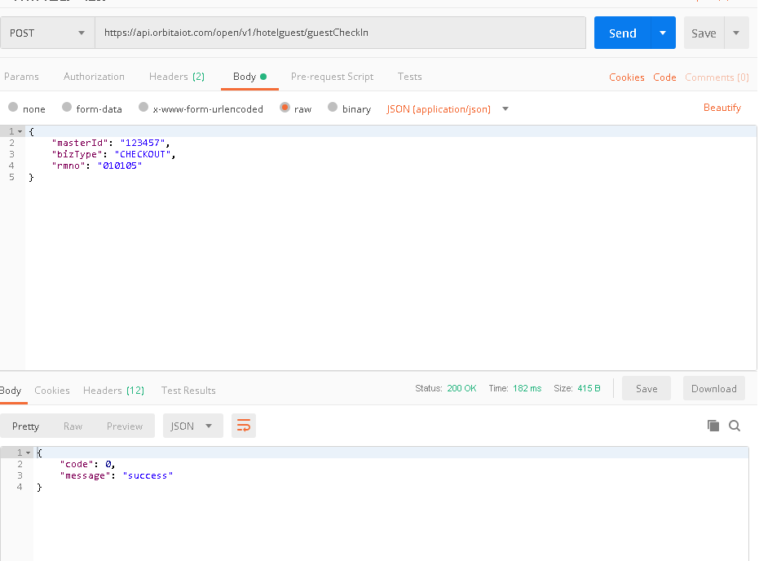
Task: Download the response using Download button
Action: coord(713,389)
